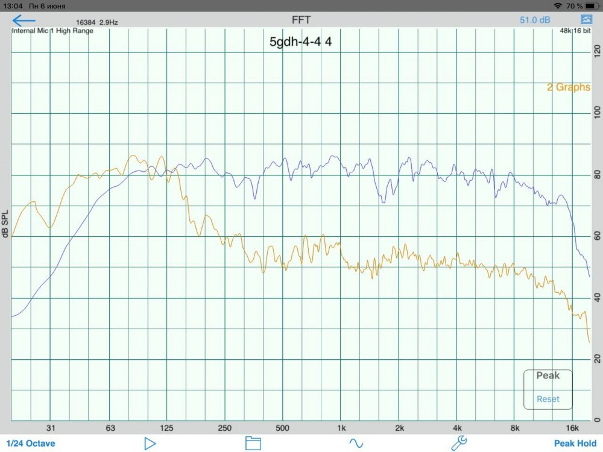This screenshot has width=603, height=452.
Task: Toggle the Peak display box
Action: pos(548,375)
